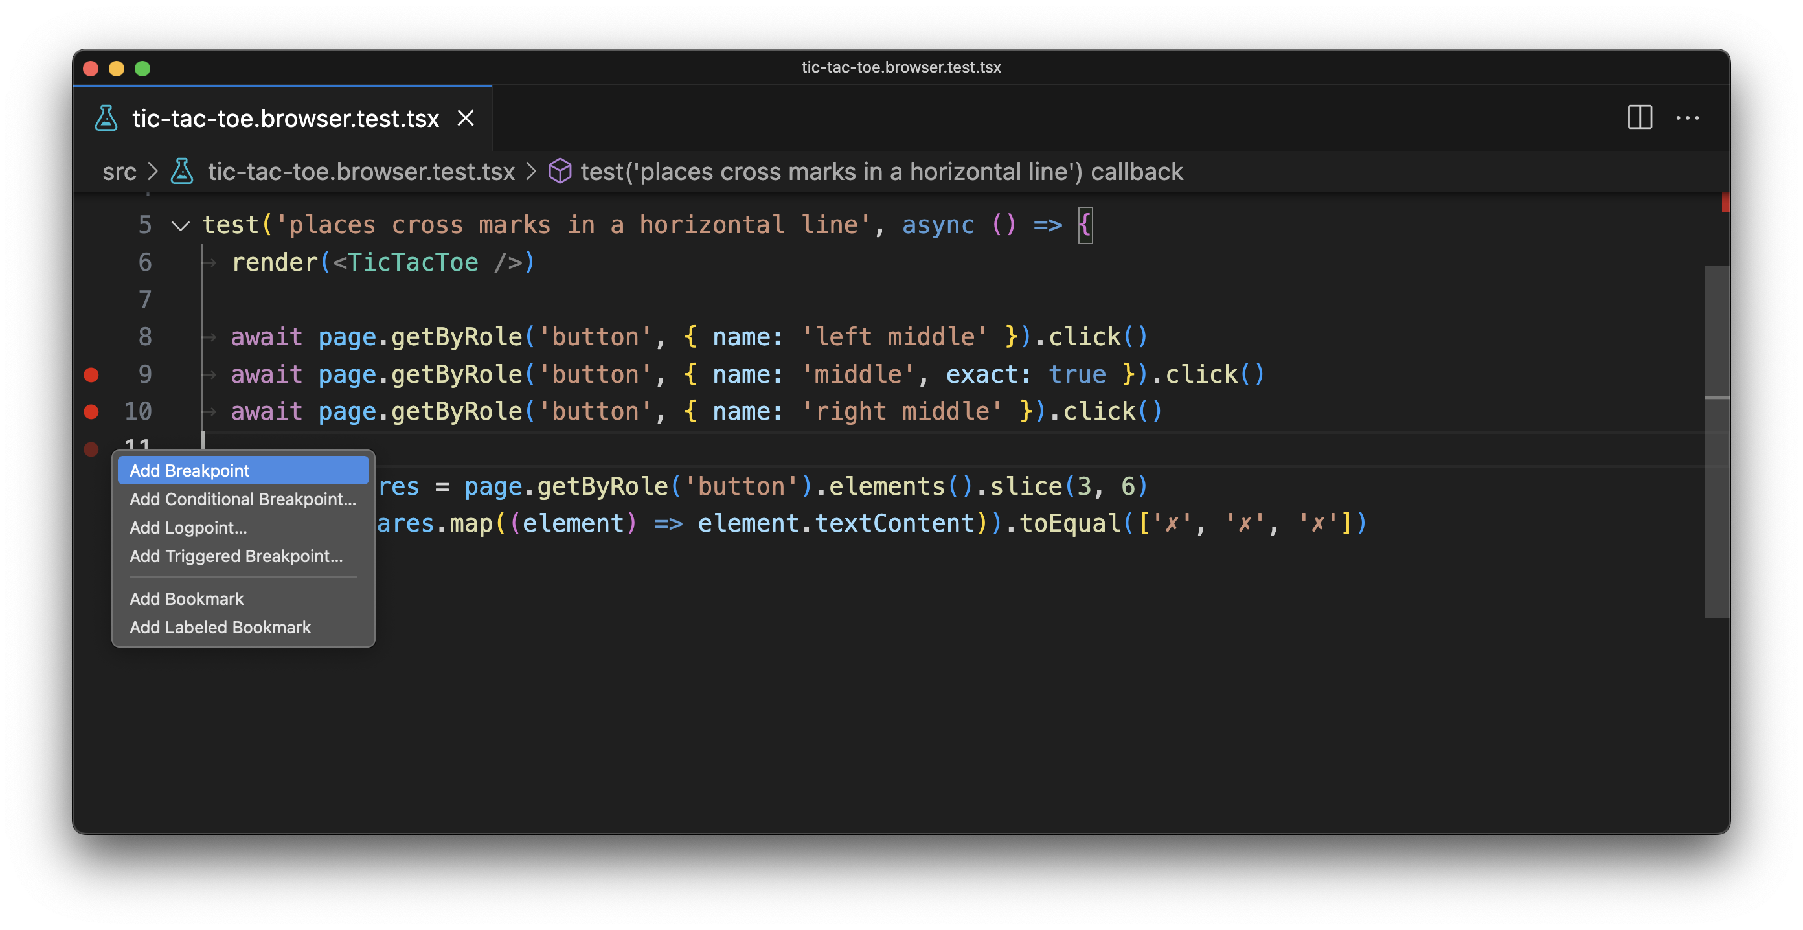1803x930 pixels.
Task: Open the More Actions ellipsis menu
Action: [1687, 118]
